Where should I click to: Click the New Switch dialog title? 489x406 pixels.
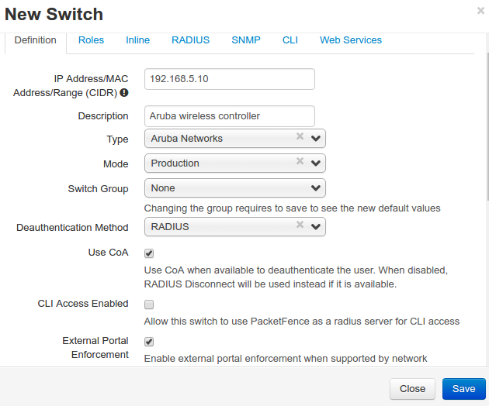tap(54, 14)
